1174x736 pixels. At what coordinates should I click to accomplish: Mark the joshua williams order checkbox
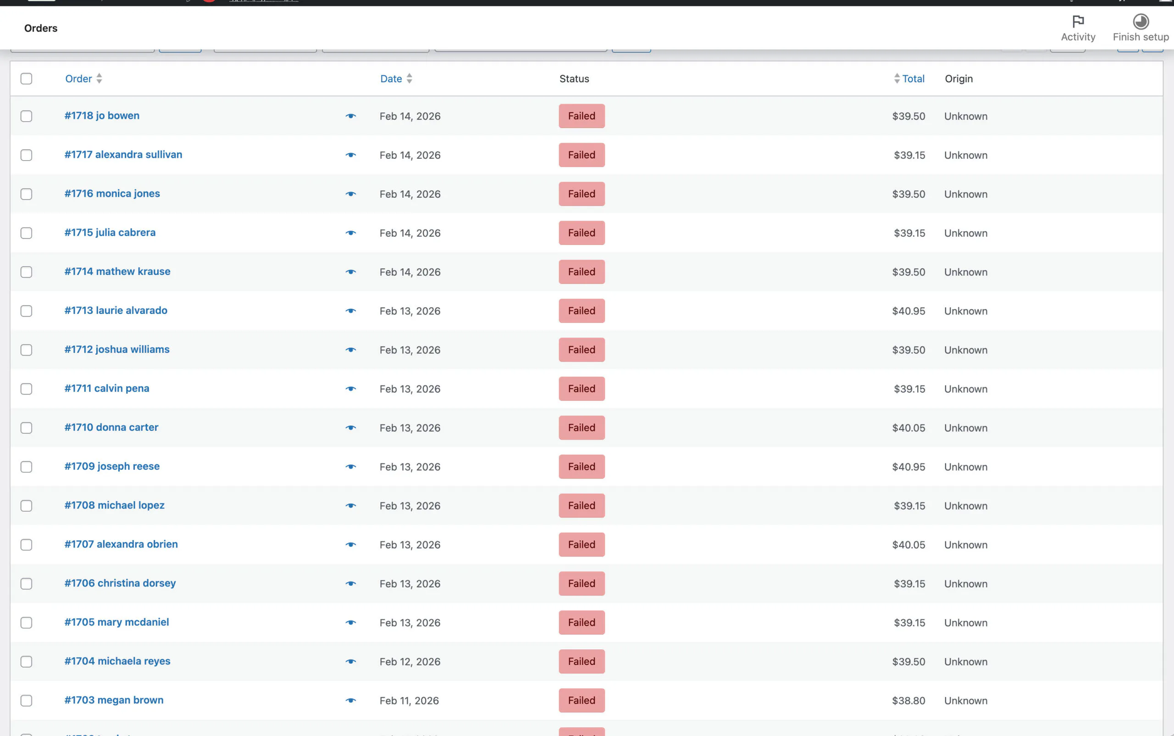point(26,350)
